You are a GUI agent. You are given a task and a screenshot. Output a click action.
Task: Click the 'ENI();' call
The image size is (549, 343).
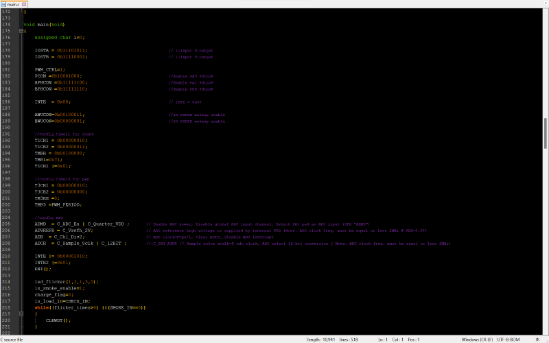click(43, 269)
